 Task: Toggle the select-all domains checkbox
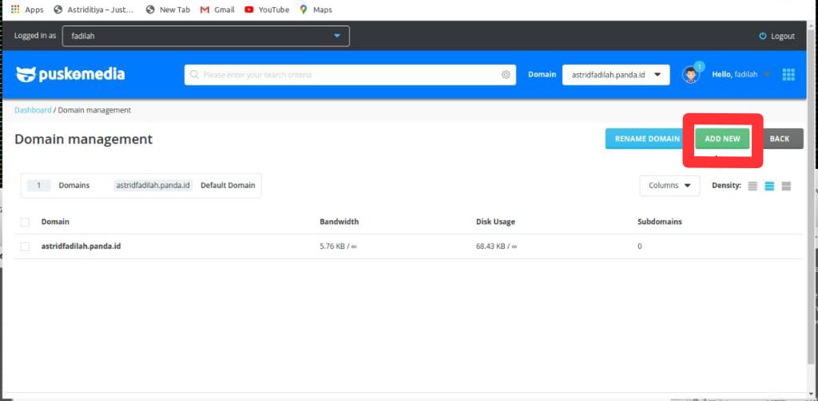point(25,222)
